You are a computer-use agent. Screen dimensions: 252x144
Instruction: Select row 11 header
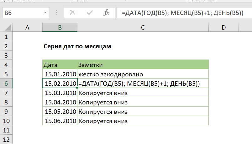point(6,130)
